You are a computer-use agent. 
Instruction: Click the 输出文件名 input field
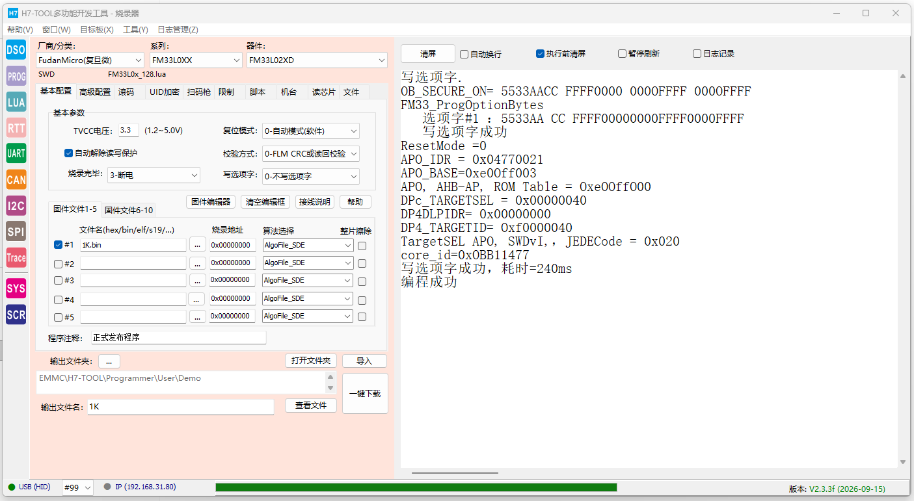coord(180,407)
